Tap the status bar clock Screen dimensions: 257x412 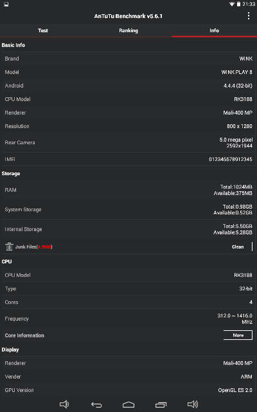(x=249, y=5)
